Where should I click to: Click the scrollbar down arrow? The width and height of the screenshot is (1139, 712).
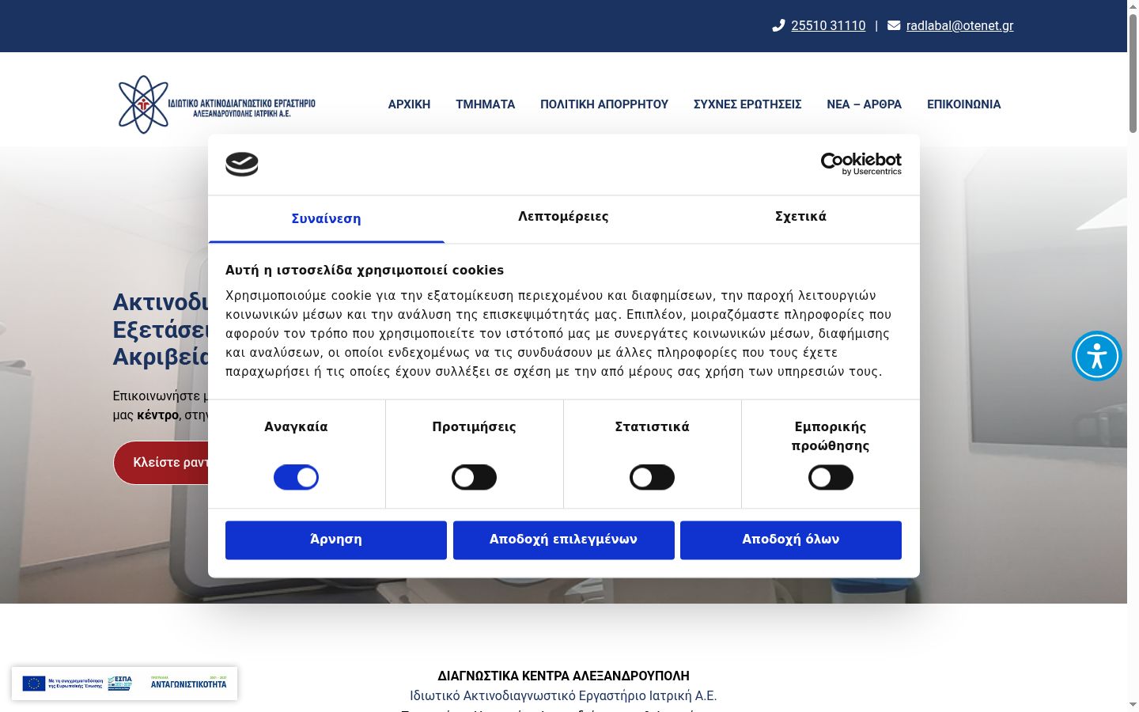click(x=1133, y=705)
